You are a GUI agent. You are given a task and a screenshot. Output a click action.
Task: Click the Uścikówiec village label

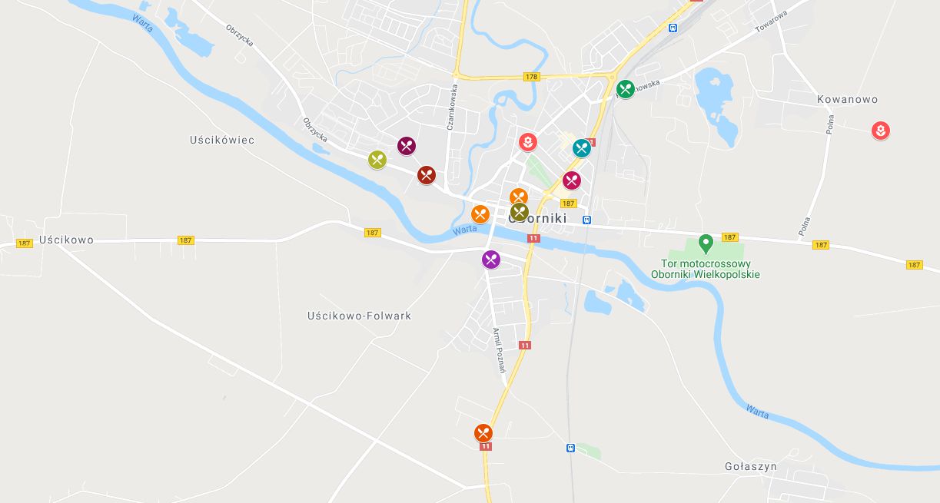222,141
